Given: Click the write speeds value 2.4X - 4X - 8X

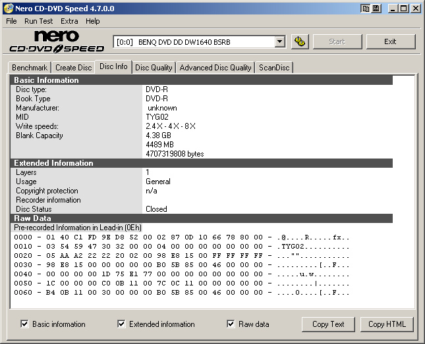Looking at the screenshot, I should (171, 126).
